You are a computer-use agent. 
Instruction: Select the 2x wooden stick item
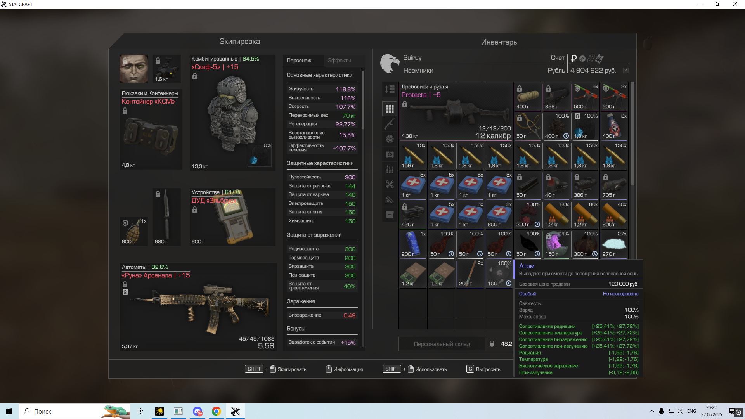click(470, 274)
